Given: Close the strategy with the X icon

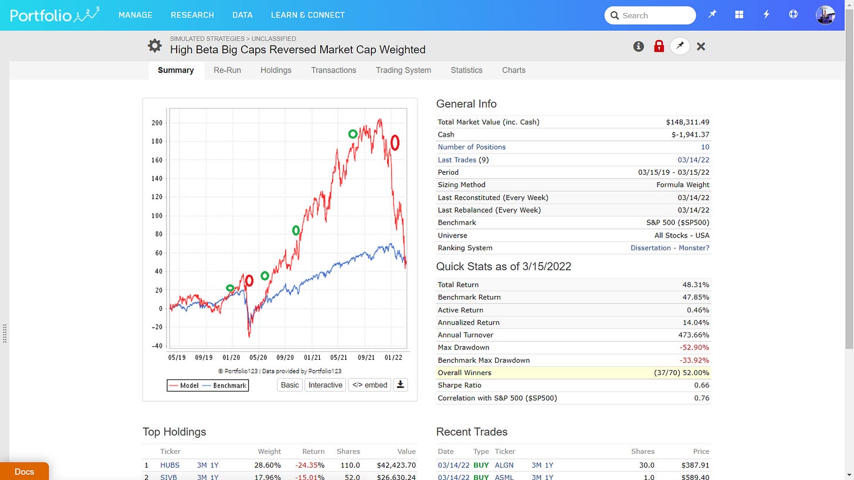Looking at the screenshot, I should [701, 46].
